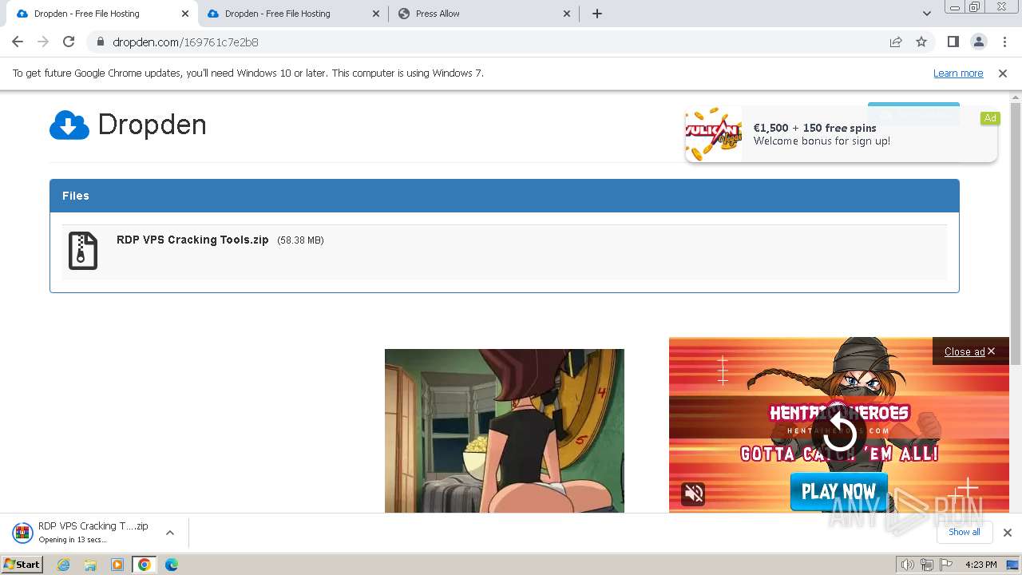This screenshot has height=575, width=1022.
Task: Click the Chrome taskbar icon
Action: point(145,565)
